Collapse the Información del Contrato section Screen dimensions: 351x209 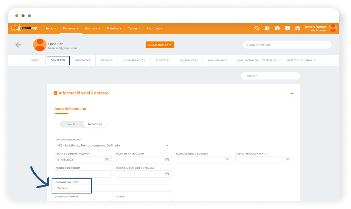292,93
